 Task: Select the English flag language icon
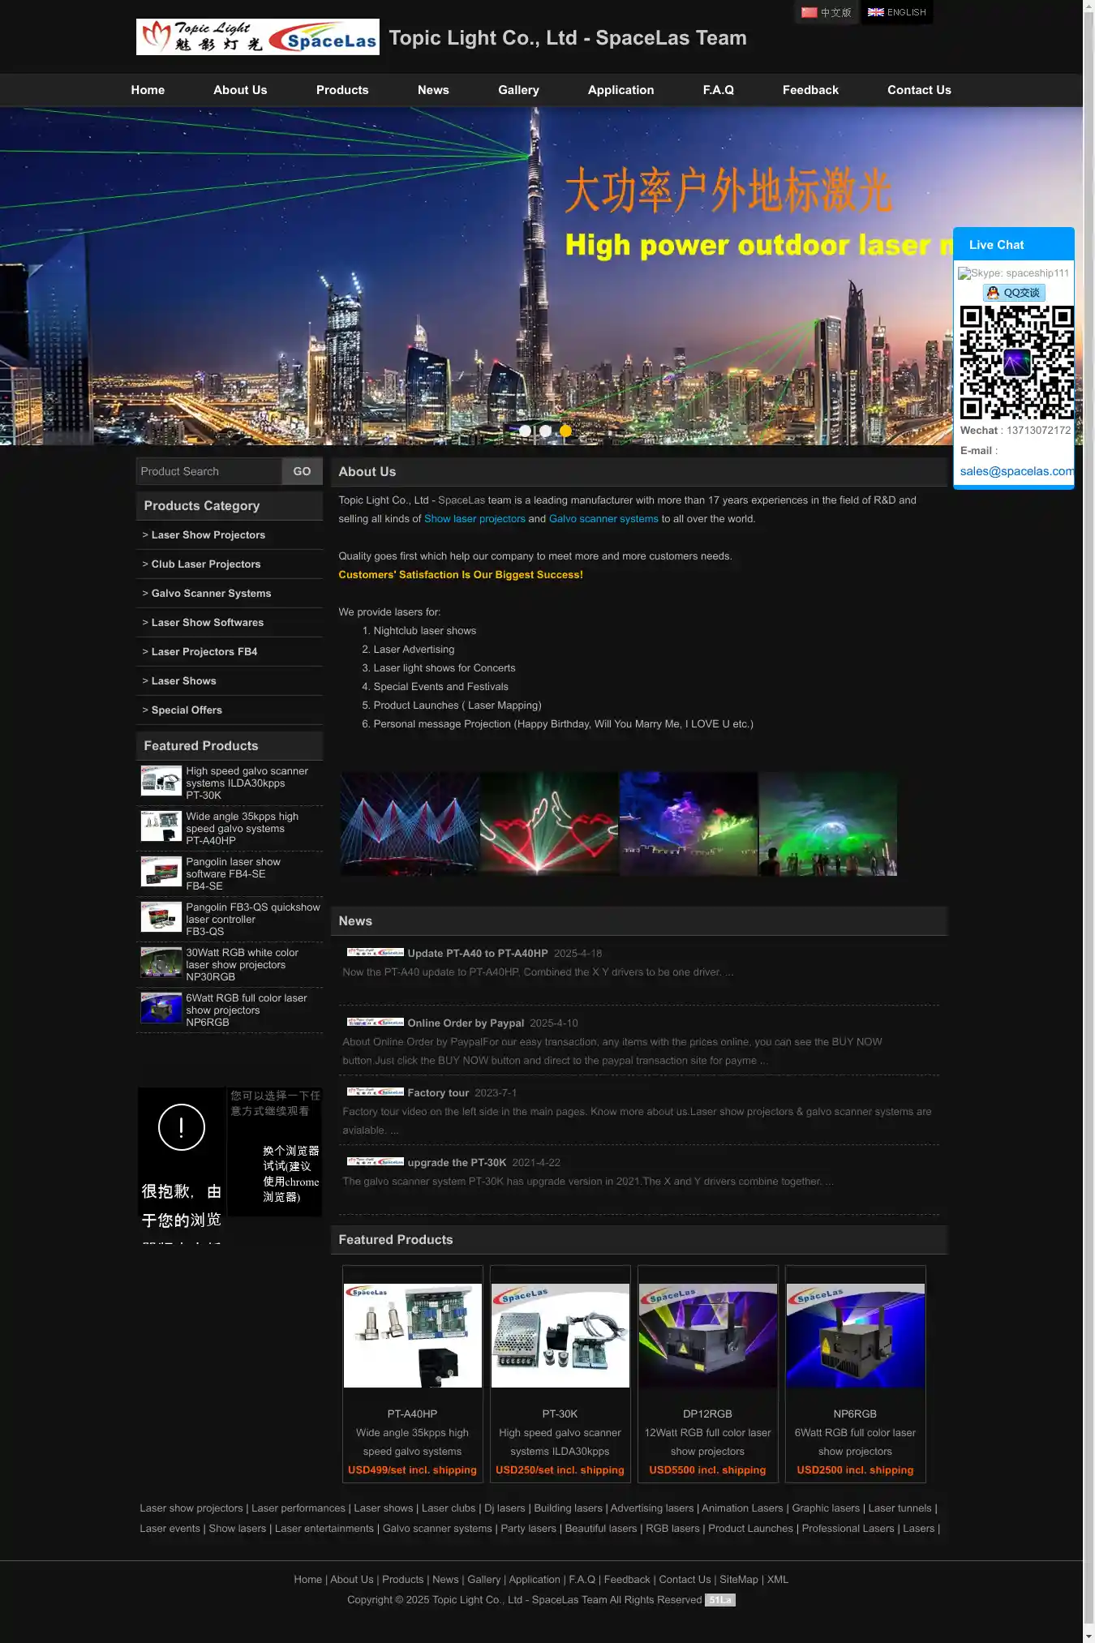tap(875, 12)
